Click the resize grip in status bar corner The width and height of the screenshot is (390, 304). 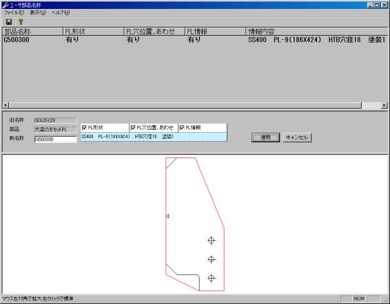387,299
